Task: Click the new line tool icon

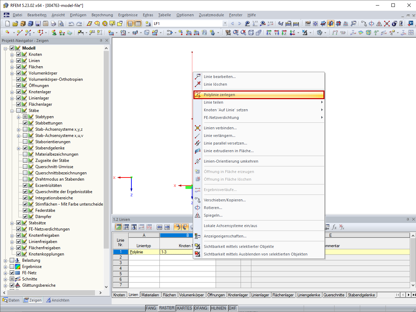Action: tap(19, 33)
